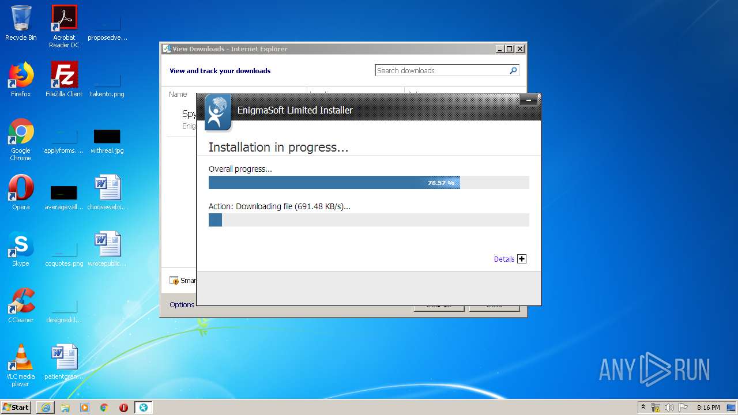This screenshot has width=738, height=415.
Task: Click the network tray icon
Action: (656, 408)
